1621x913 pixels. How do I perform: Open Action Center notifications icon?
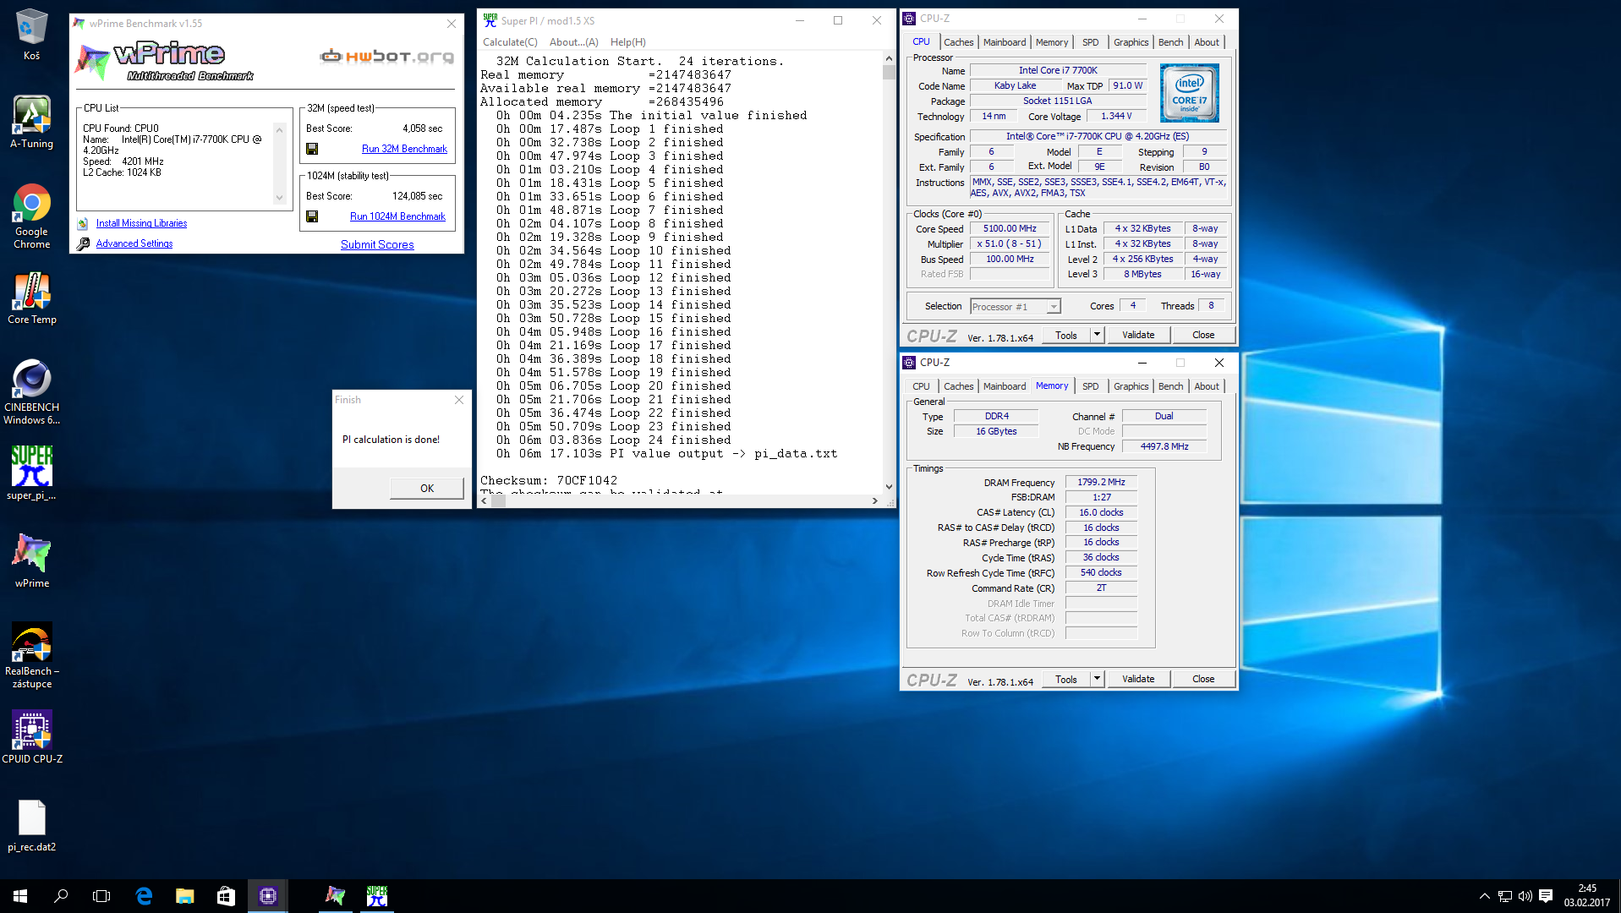[x=1546, y=896]
